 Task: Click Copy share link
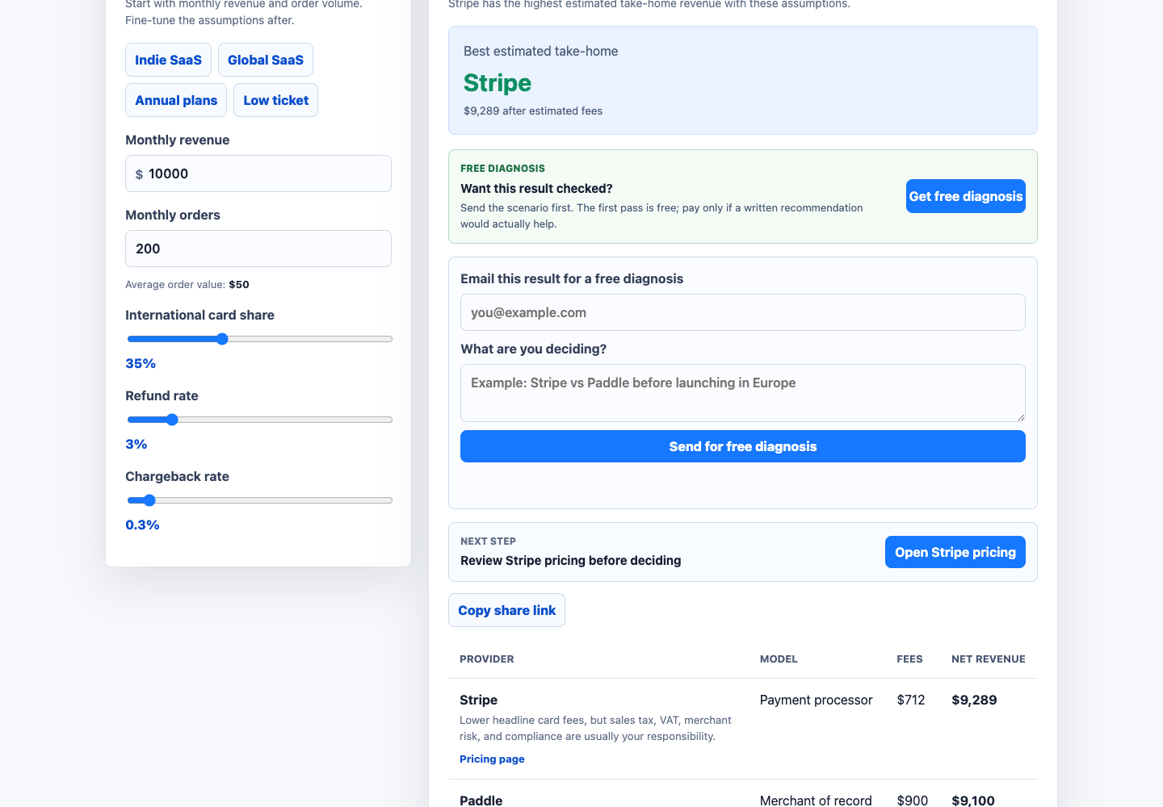[507, 610]
